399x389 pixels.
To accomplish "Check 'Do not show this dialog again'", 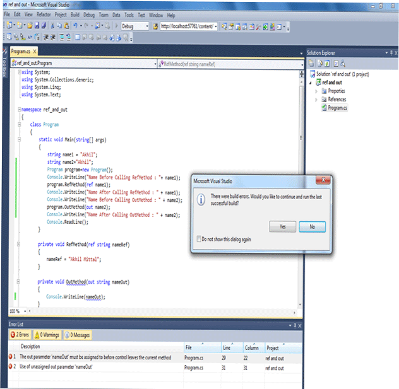I will click(199, 239).
